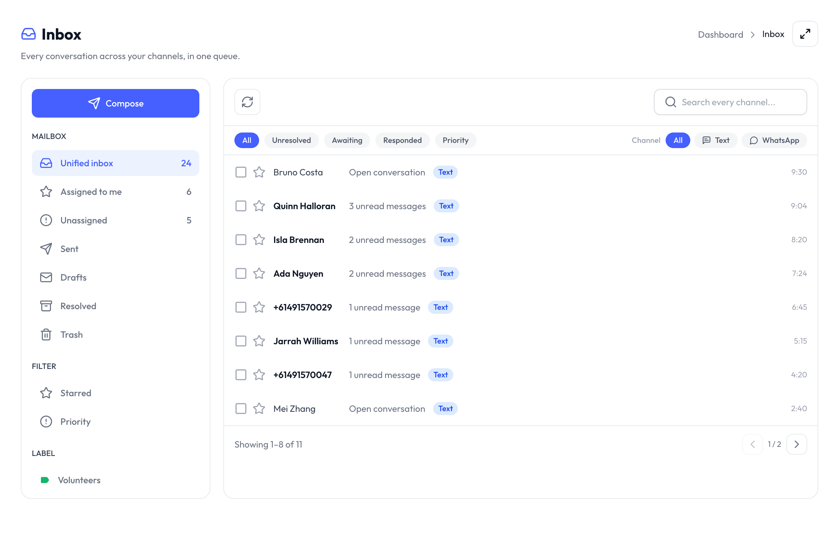Click the search magnifier icon
The image size is (839, 543).
pyautogui.click(x=670, y=102)
